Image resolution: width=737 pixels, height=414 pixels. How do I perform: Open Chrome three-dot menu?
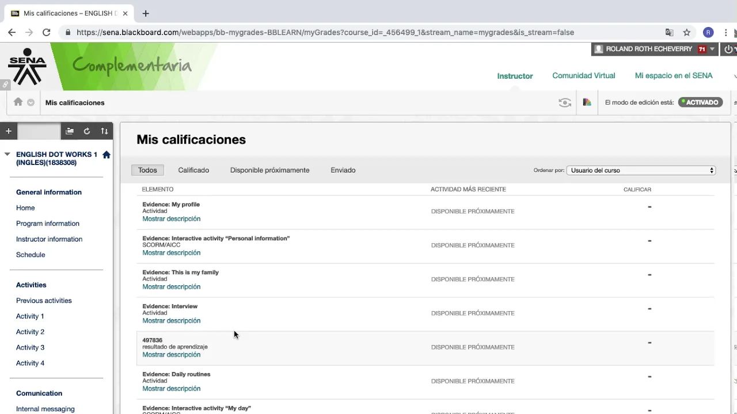click(726, 33)
